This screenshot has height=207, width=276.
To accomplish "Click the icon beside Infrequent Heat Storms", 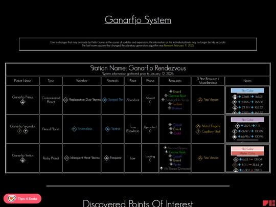I will click(66, 158).
